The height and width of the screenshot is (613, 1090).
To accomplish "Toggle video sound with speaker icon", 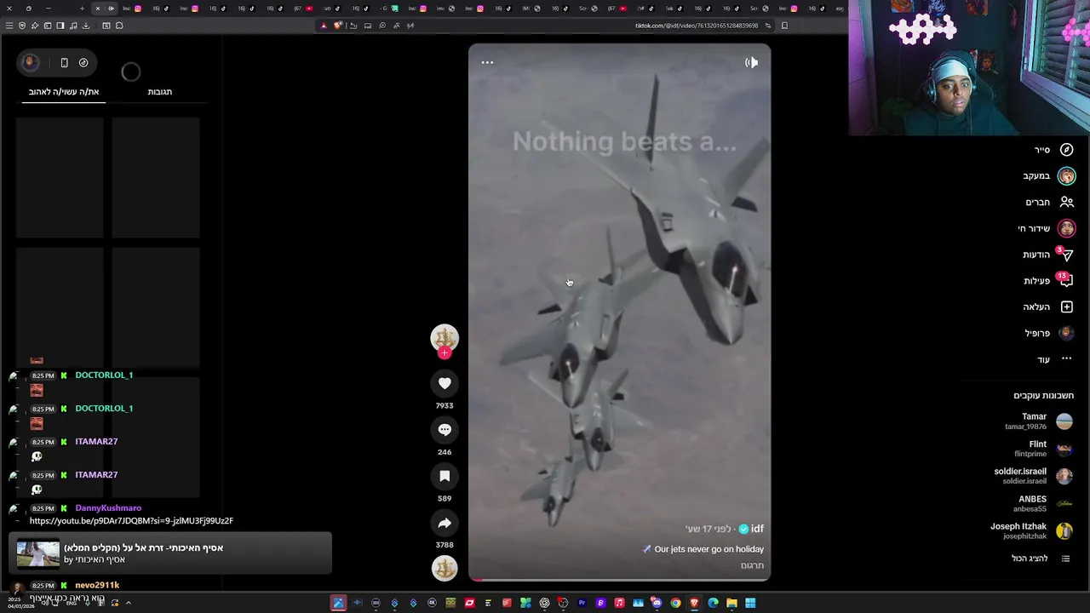I will click(751, 62).
